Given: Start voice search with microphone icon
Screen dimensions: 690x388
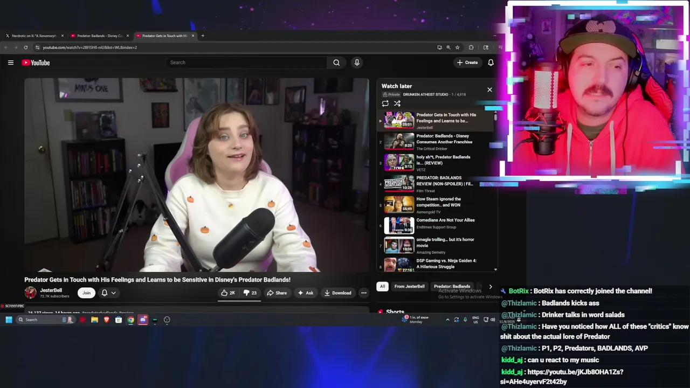Looking at the screenshot, I should [357, 63].
